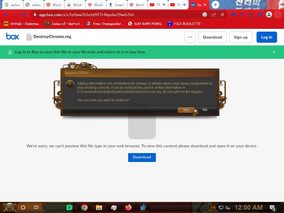284x213 pixels.
Task: Open the green chat app on the taskbar
Action: click(69, 207)
